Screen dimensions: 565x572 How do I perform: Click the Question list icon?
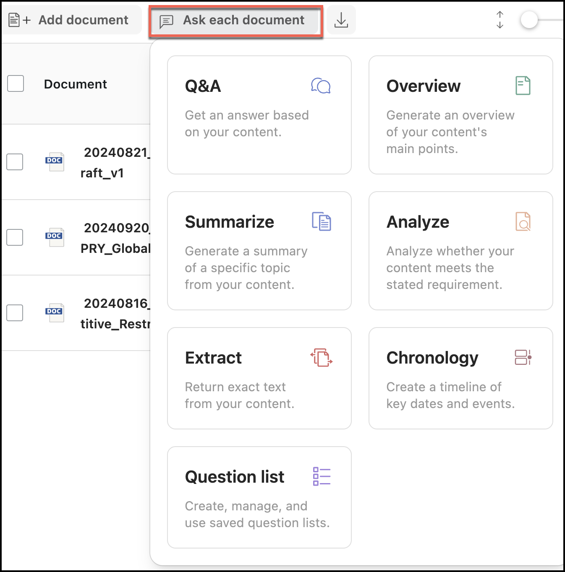(322, 476)
